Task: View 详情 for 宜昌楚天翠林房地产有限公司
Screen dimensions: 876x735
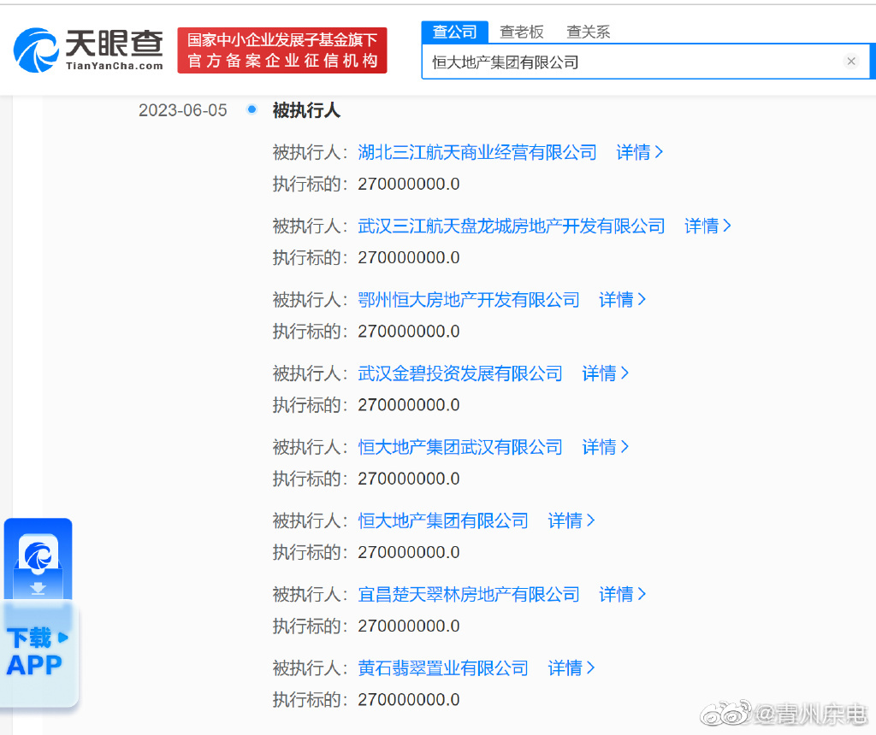Action: [622, 594]
